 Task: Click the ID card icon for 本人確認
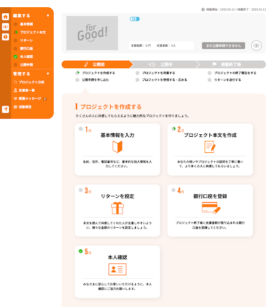click(117, 269)
